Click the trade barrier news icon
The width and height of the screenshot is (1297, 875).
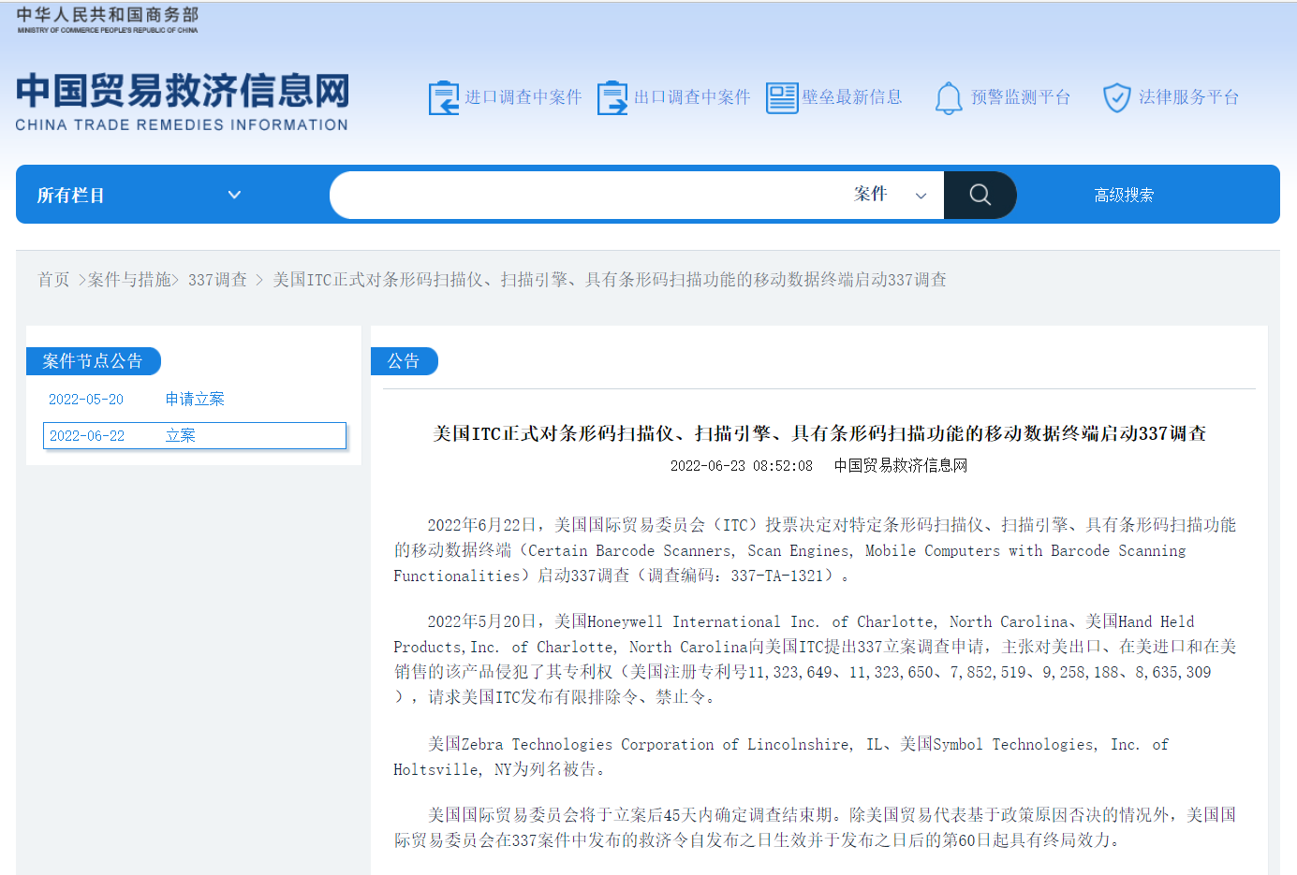coord(782,97)
